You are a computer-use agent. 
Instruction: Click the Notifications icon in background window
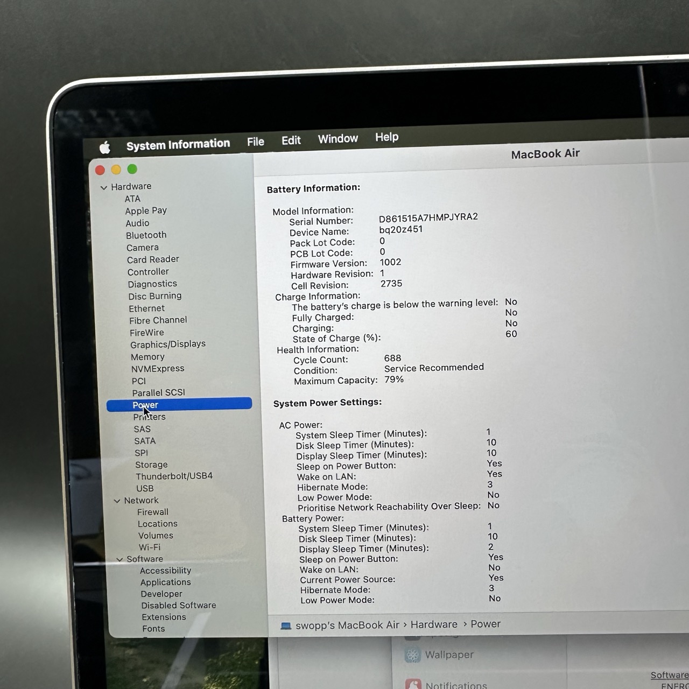pyautogui.click(x=413, y=684)
